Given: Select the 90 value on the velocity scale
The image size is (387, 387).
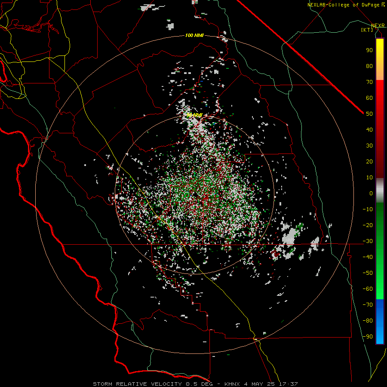Looking at the screenshot, I should [369, 50].
